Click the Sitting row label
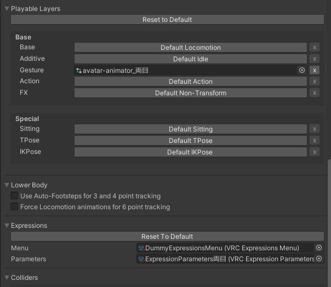Screen dimensions: 331x287 pos(30,129)
